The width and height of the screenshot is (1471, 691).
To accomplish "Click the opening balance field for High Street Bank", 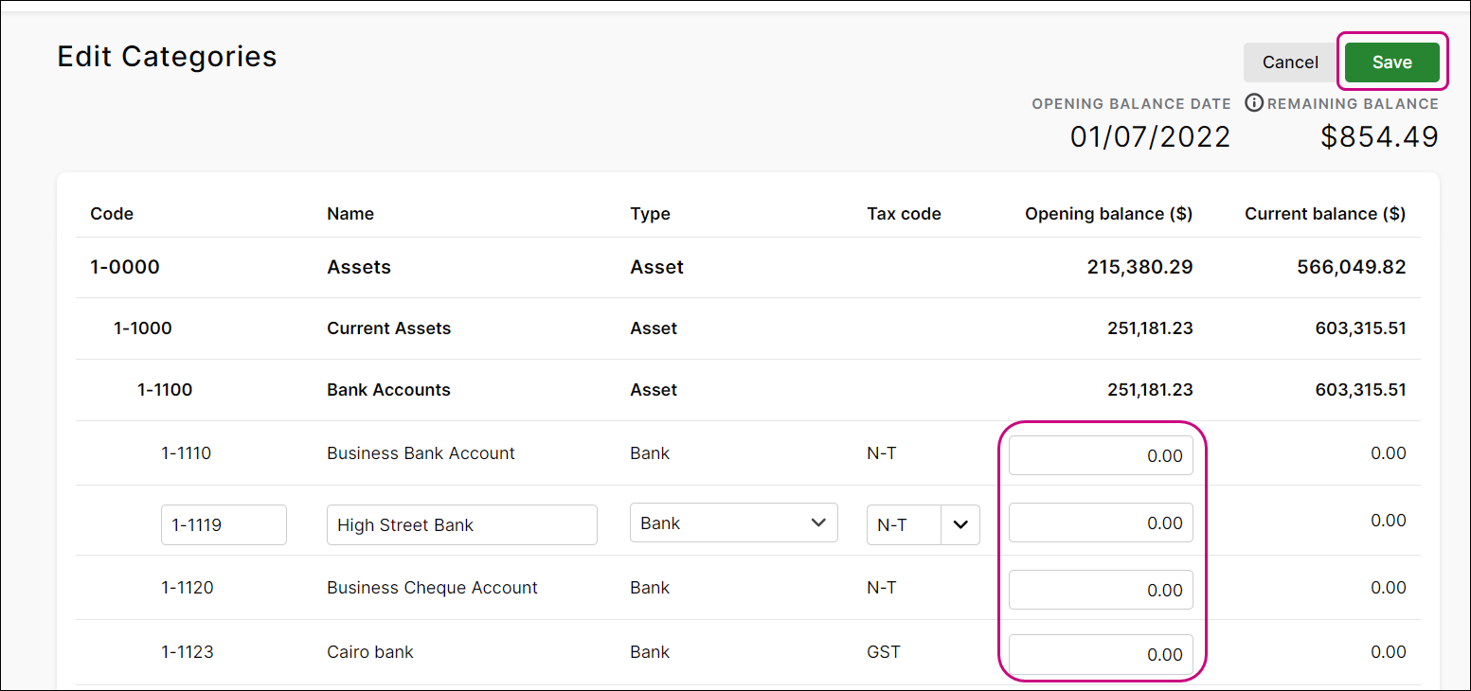I will click(x=1100, y=523).
